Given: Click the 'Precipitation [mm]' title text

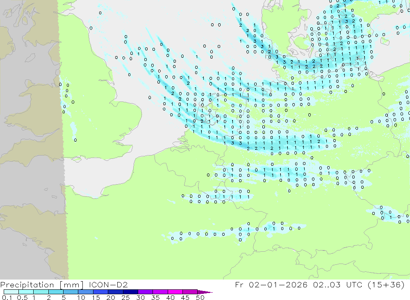Looking at the screenshot, I should coord(42,285).
